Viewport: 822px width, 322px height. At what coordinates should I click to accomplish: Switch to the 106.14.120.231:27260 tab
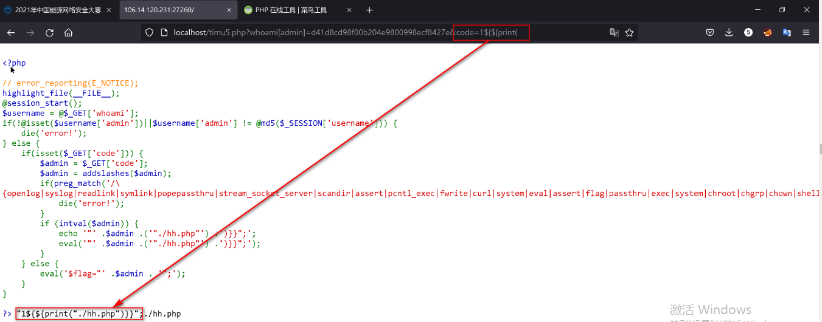pos(178,10)
